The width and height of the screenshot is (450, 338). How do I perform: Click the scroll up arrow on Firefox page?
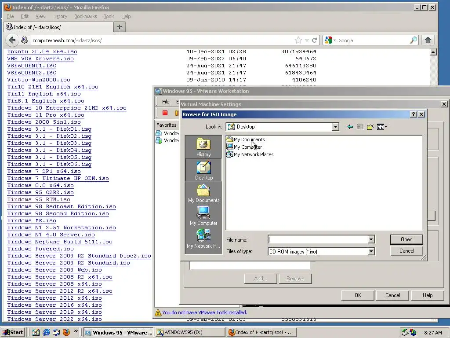point(433,52)
